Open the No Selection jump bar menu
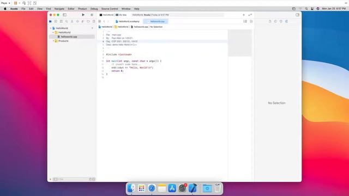 pos(157,27)
